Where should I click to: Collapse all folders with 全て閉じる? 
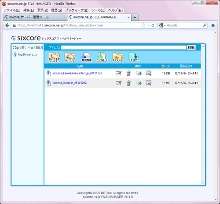coord(36,48)
